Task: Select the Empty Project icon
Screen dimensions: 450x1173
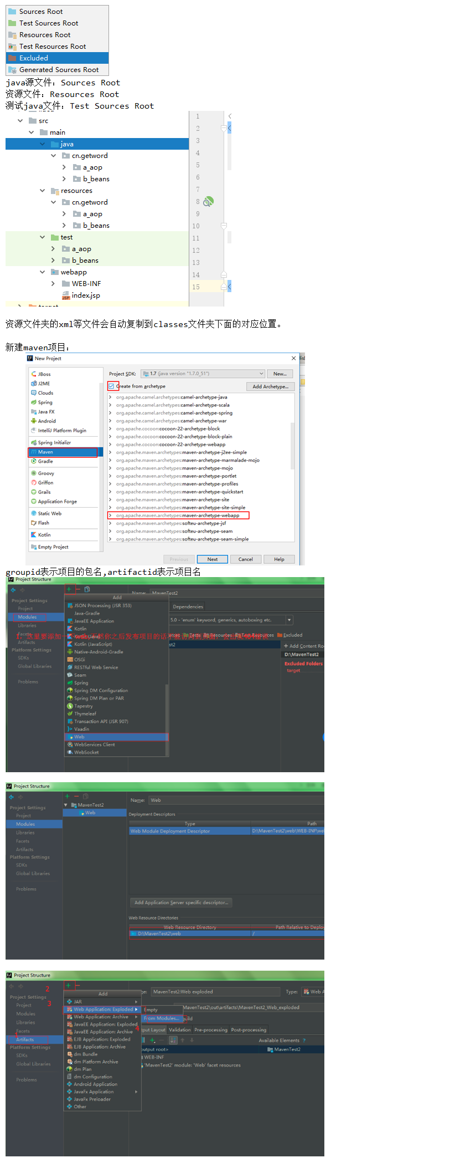Action: [34, 547]
